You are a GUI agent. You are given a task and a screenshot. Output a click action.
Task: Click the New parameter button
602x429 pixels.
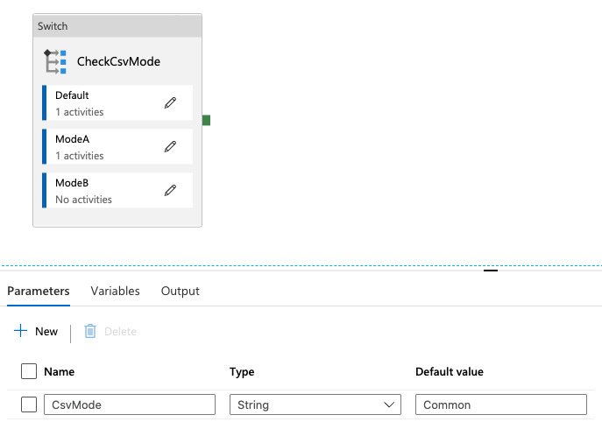tap(46, 331)
